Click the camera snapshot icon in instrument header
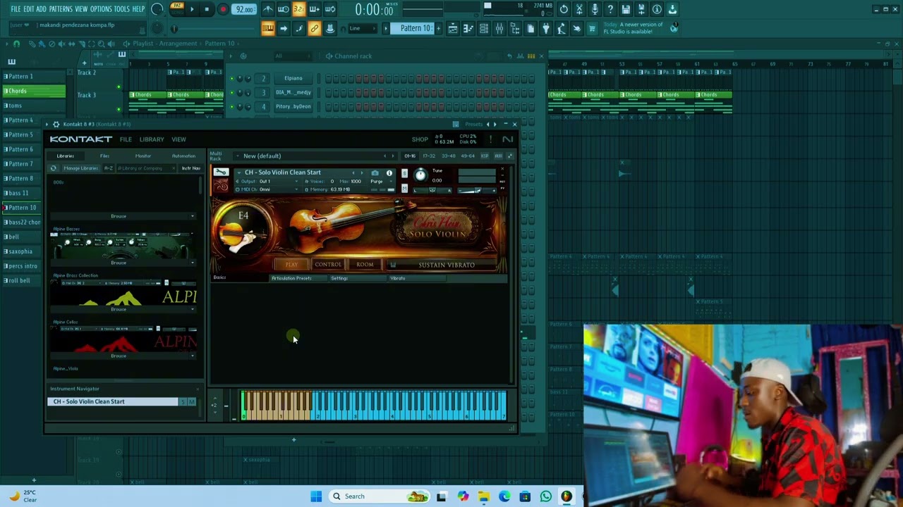This screenshot has width=903, height=507. click(375, 173)
